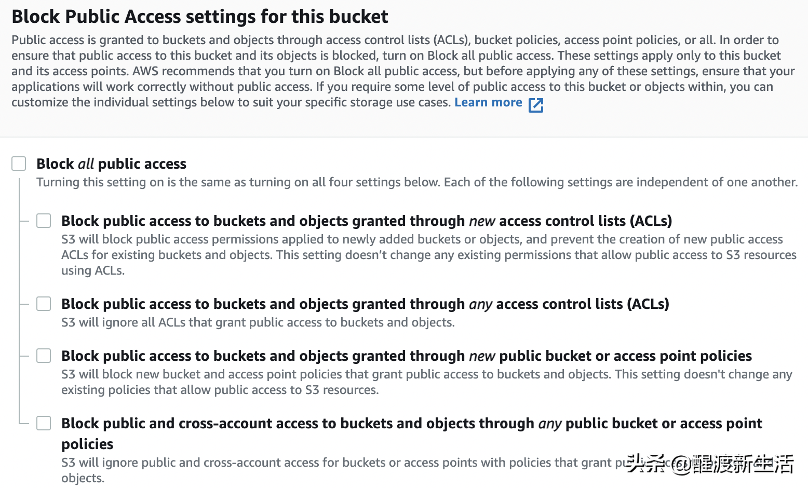The image size is (808, 488).
Task: Click the label about public and cross-account access
Action: pos(412,424)
